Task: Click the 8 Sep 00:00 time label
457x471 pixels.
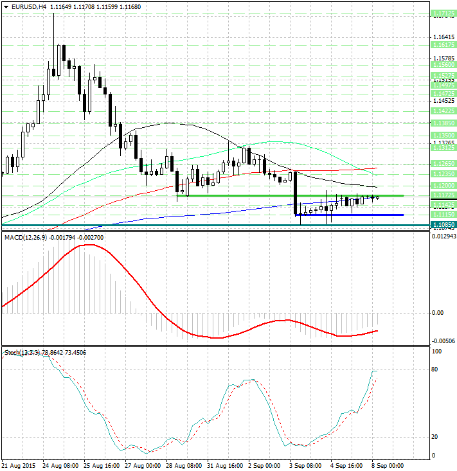Action: tap(388, 466)
